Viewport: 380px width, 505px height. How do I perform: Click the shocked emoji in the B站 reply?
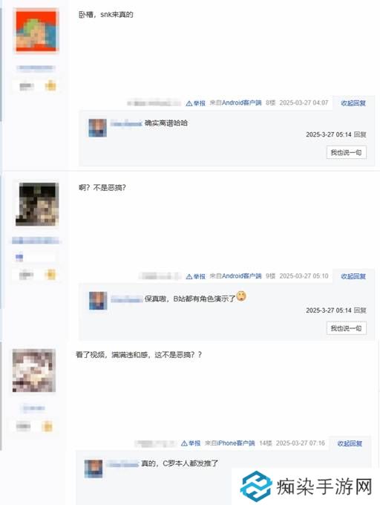click(x=241, y=296)
